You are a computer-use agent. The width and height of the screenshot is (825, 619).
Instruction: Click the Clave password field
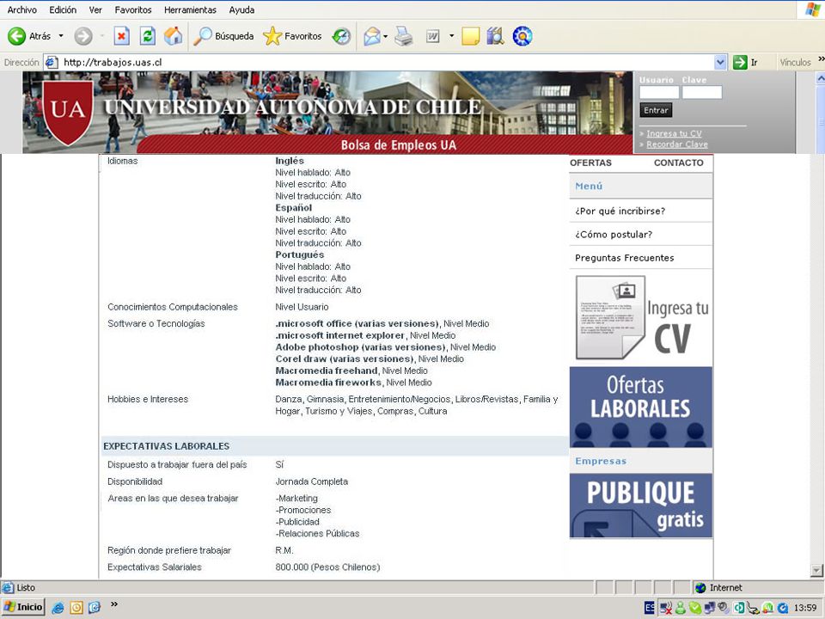pyautogui.click(x=702, y=93)
